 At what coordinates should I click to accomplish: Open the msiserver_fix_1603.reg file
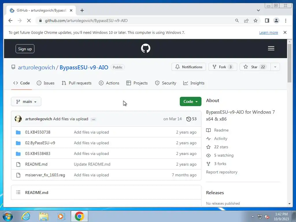click(45, 175)
